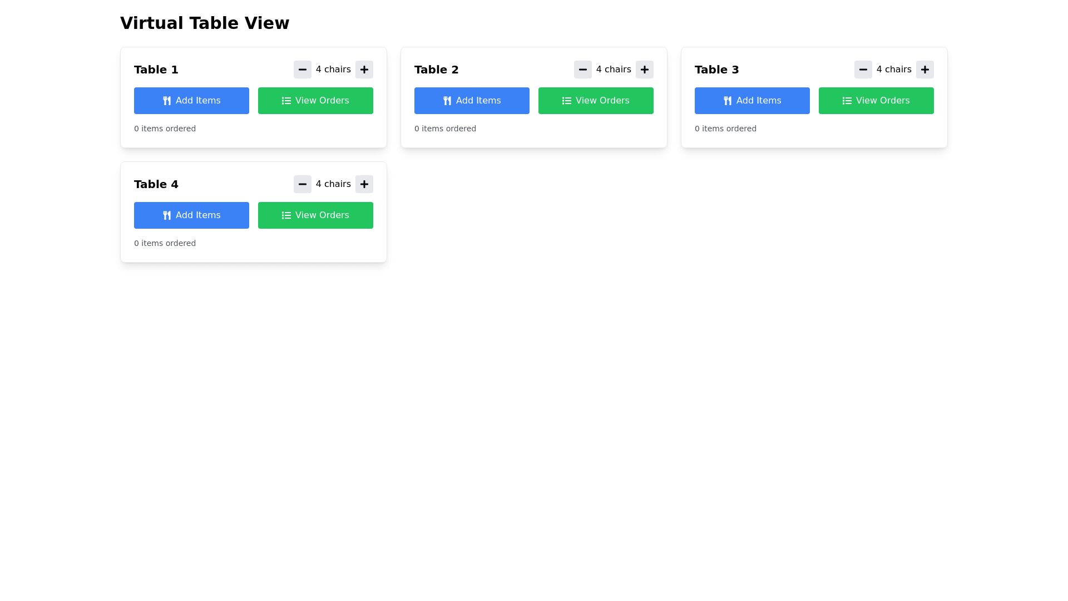Open View Orders on Table 3
This screenshot has height=601, width=1068.
tap(876, 101)
